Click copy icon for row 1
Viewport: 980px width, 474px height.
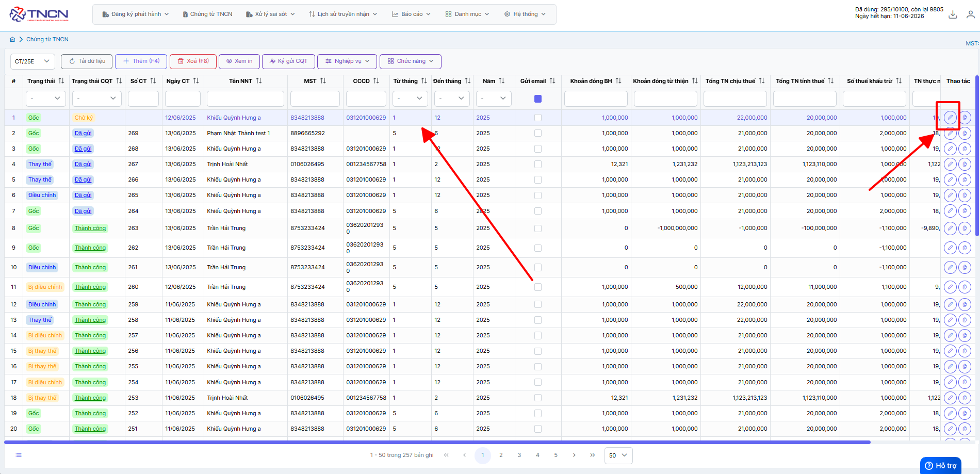point(965,118)
